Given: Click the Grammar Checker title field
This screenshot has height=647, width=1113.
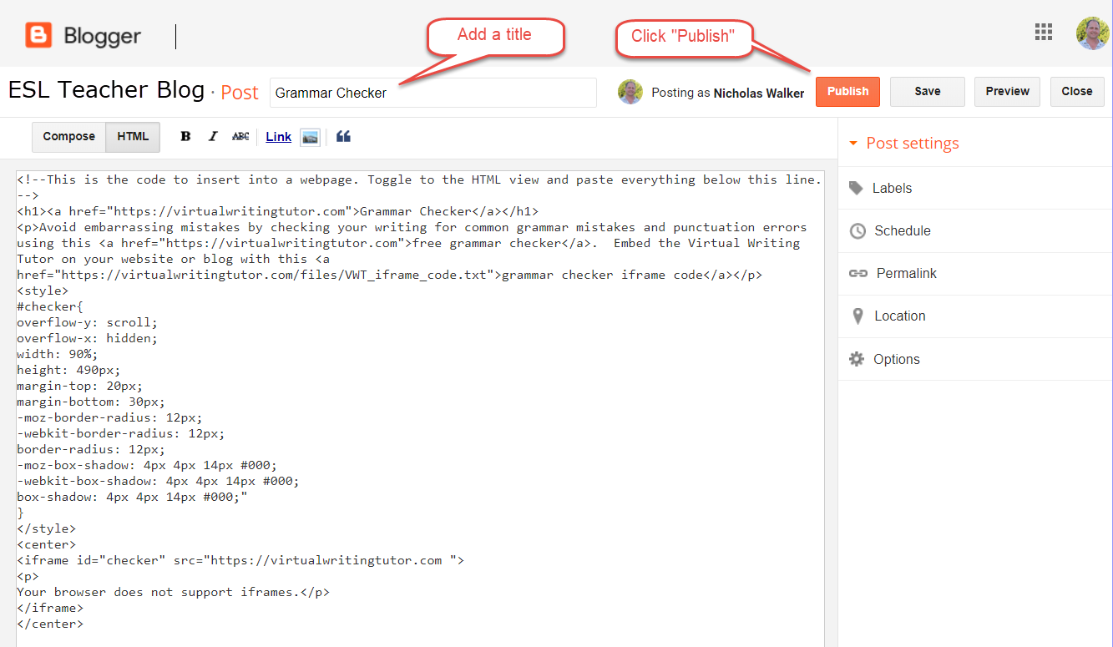Looking at the screenshot, I should tap(433, 93).
